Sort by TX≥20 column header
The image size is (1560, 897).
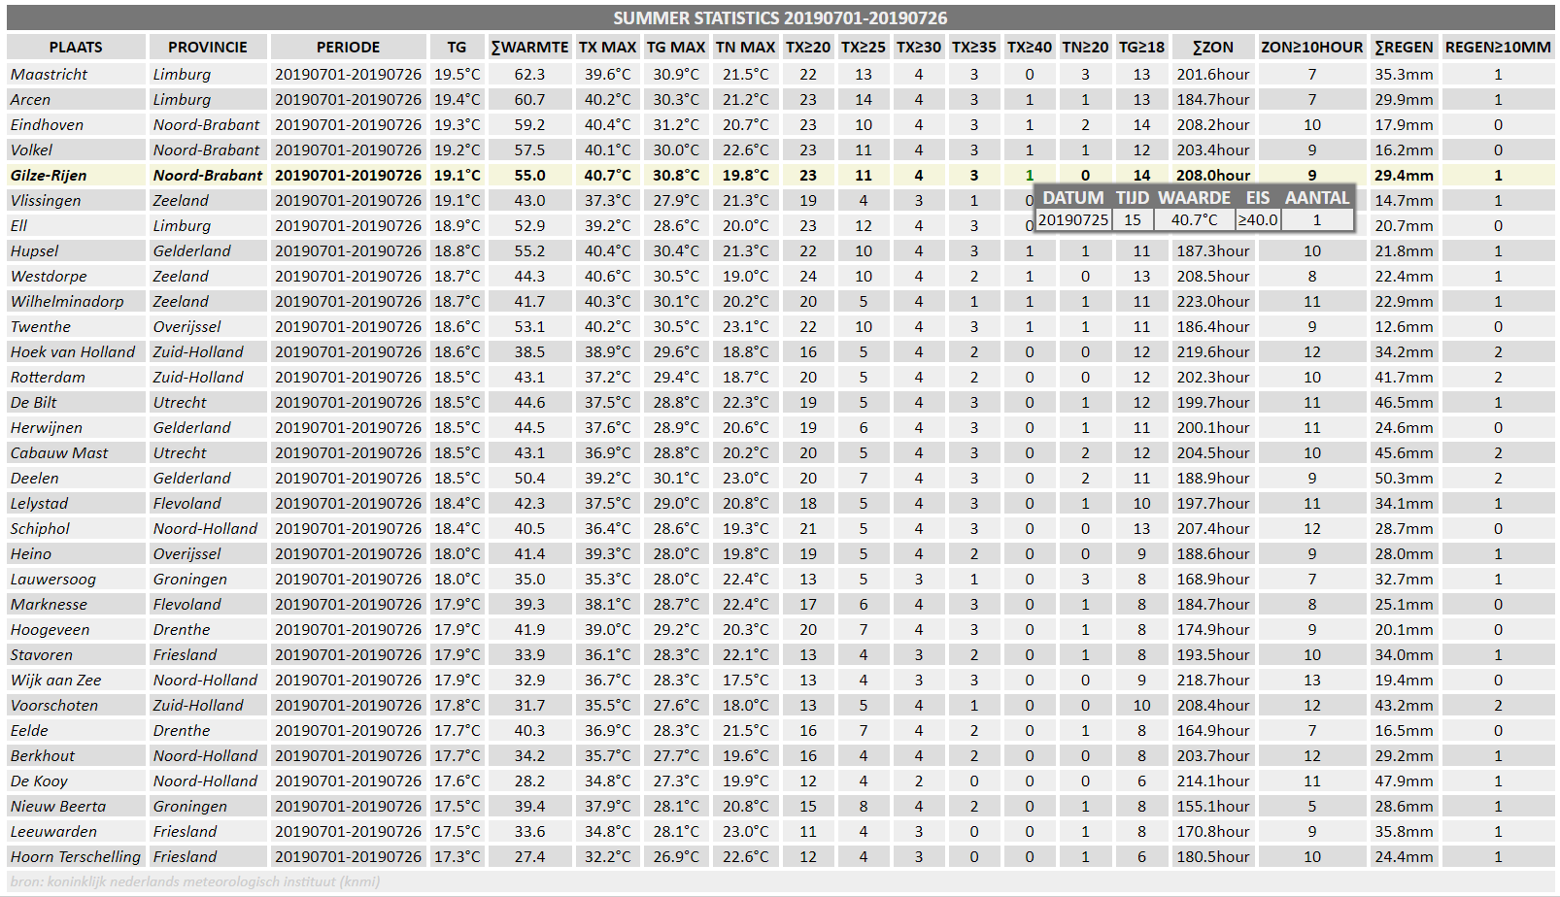808,47
